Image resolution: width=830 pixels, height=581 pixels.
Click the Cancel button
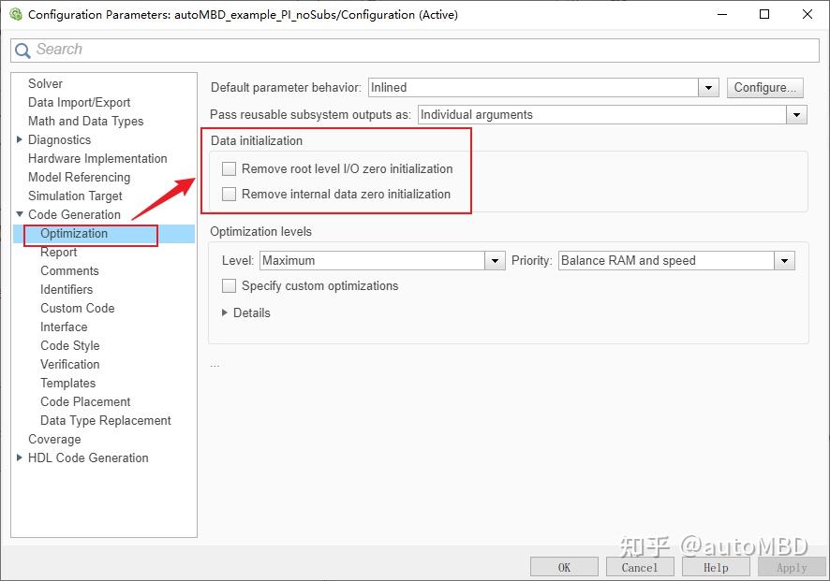point(640,567)
